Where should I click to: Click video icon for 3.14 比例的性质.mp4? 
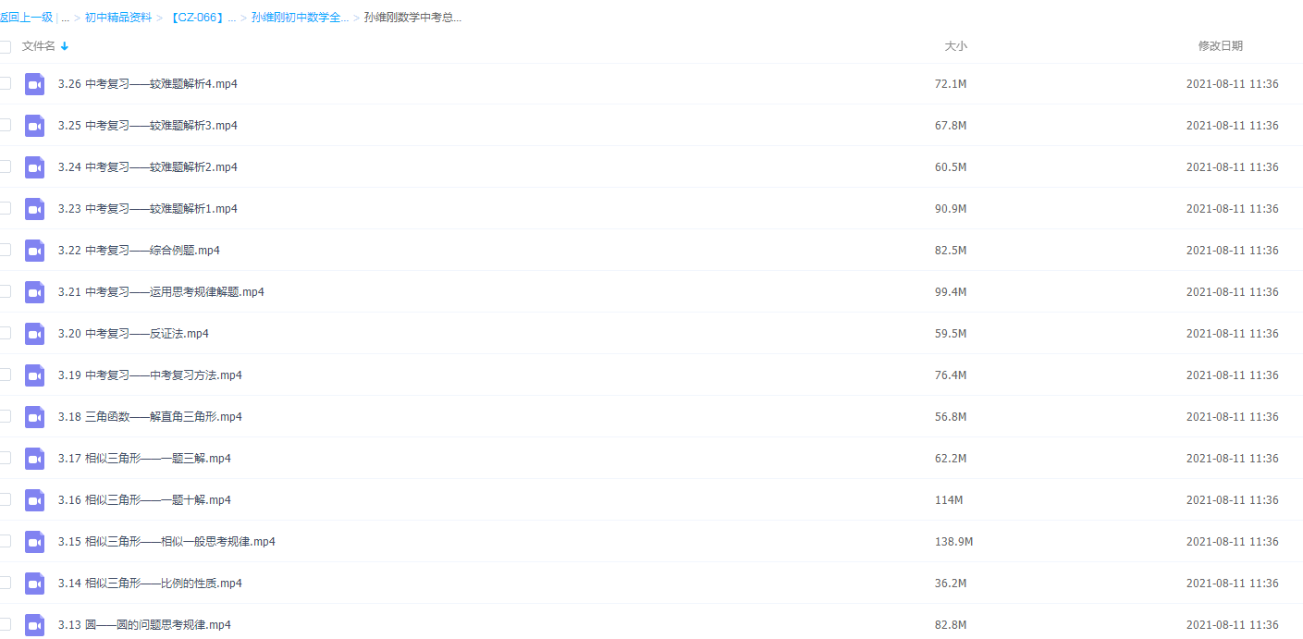[34, 584]
